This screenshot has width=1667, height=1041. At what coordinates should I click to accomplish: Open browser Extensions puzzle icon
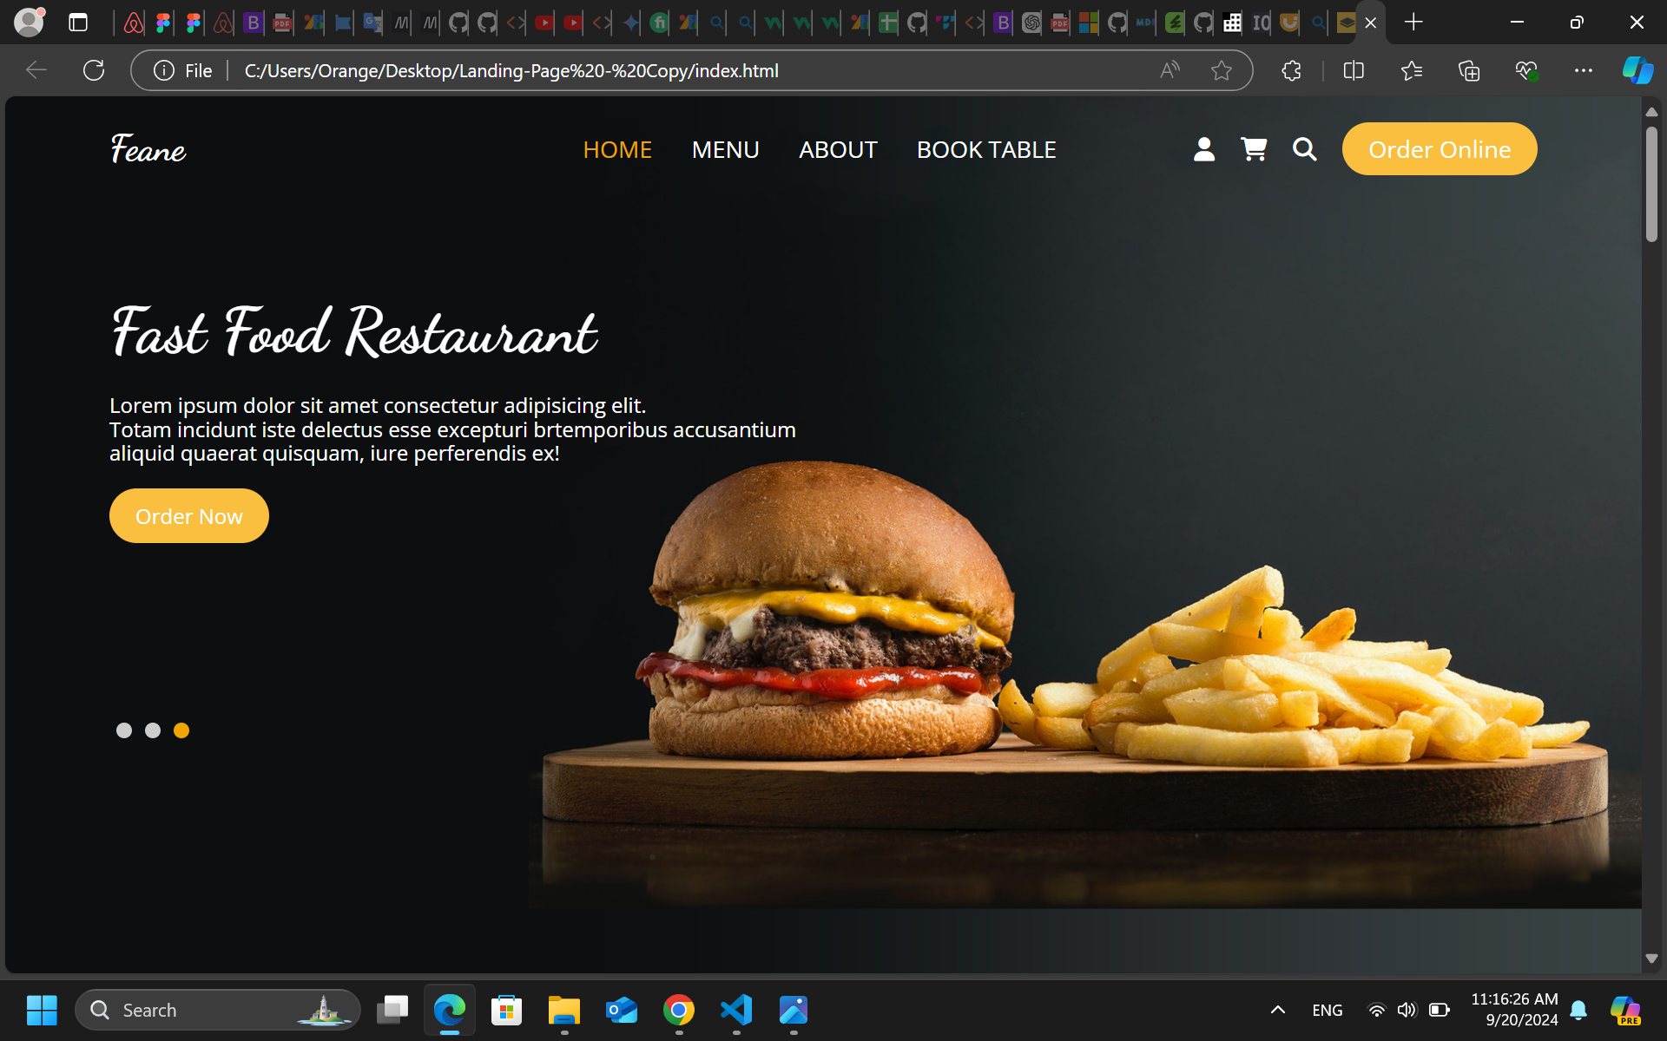1291,70
